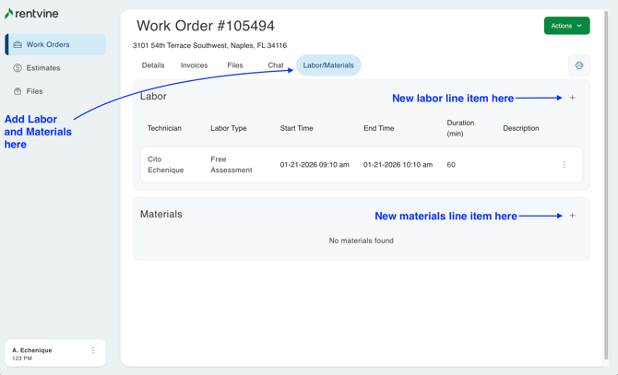618x375 pixels.
Task: Add a new materials line item
Action: click(572, 216)
